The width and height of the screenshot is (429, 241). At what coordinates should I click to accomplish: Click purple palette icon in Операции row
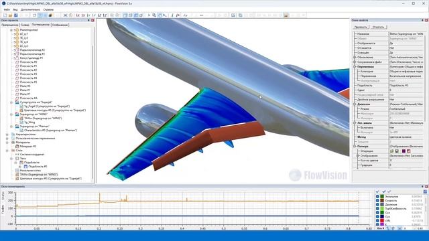click(x=404, y=151)
